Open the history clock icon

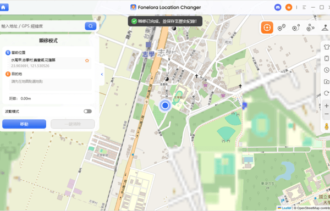(x=327, y=70)
